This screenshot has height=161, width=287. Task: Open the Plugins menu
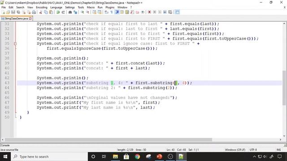tap(110, 7)
